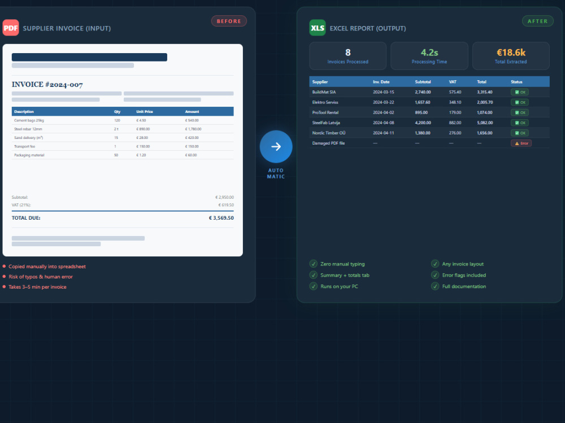The width and height of the screenshot is (565, 423).
Task: Click the VAT column header
Action: coord(453,82)
